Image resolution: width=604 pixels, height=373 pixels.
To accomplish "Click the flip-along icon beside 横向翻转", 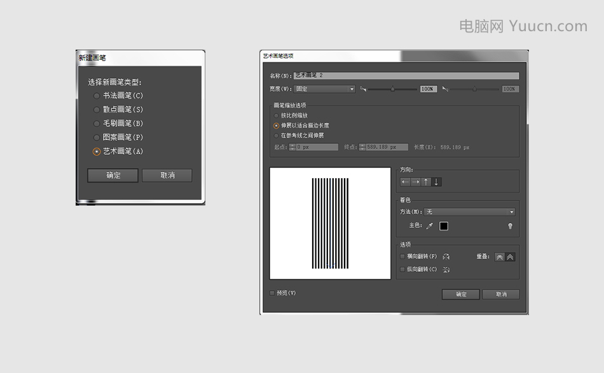I will point(446,257).
